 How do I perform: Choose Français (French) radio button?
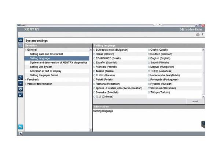point(95,67)
